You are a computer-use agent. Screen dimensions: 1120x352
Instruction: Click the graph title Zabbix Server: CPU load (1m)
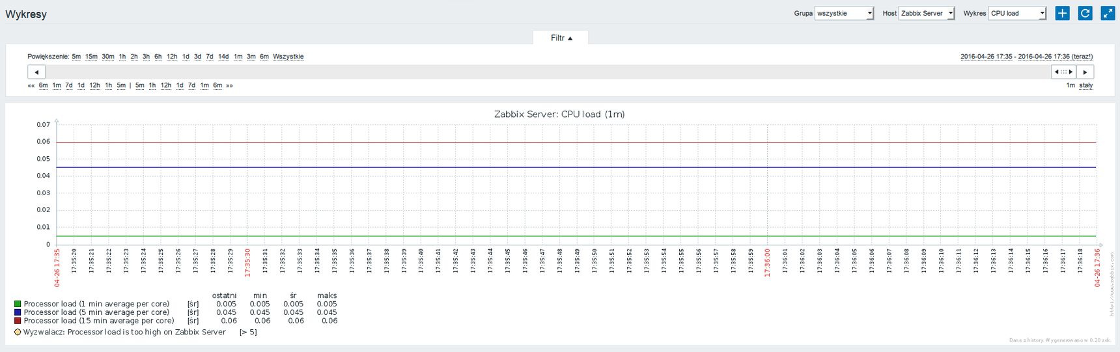tap(559, 114)
